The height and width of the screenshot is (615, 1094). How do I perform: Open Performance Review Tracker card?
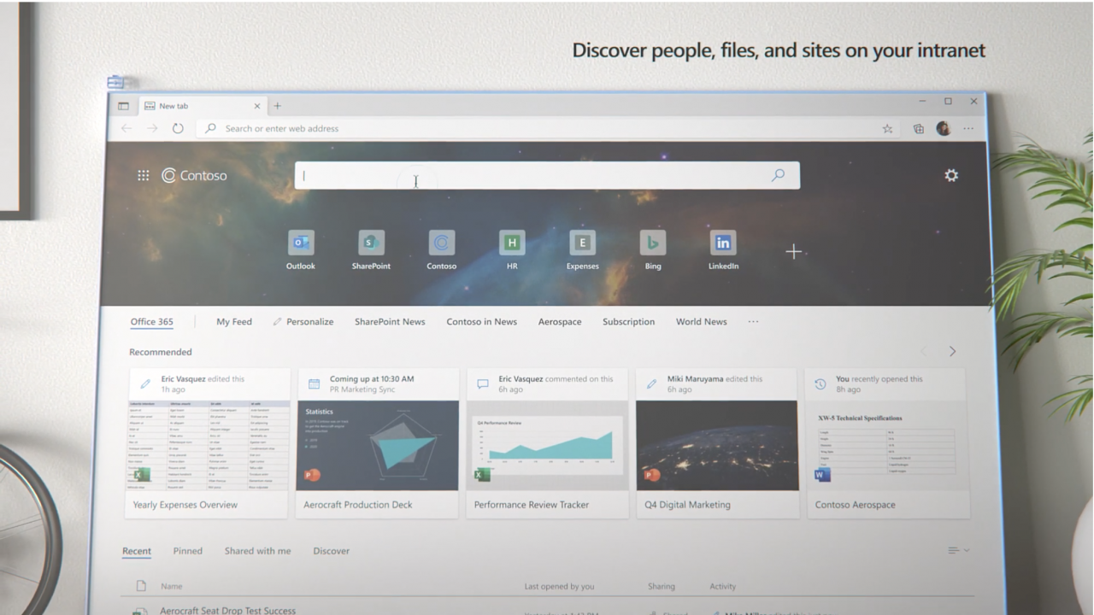coord(547,442)
